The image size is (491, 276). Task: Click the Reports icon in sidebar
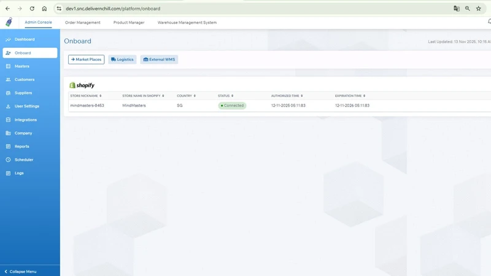click(8, 147)
